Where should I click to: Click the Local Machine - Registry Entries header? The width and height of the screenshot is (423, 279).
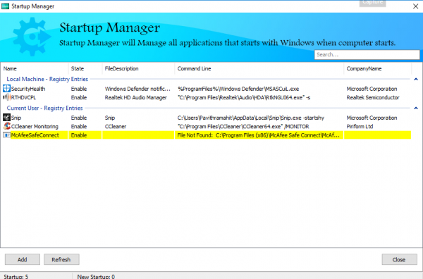click(x=47, y=79)
